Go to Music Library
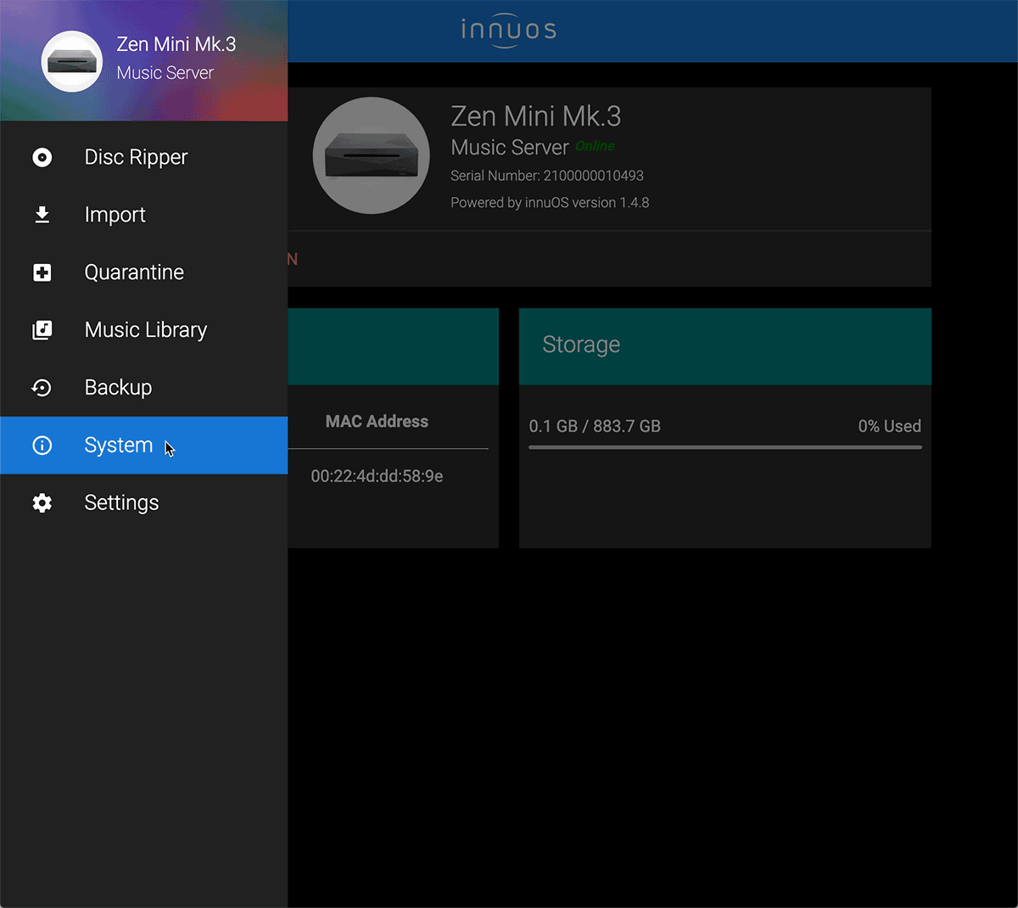Screen dimensions: 1018x908 point(144,330)
